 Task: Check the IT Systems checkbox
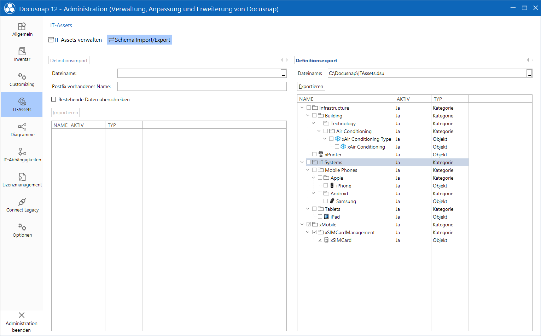[x=309, y=162]
